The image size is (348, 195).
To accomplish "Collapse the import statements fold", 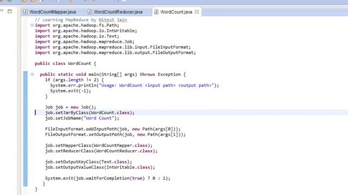I will [32, 25].
